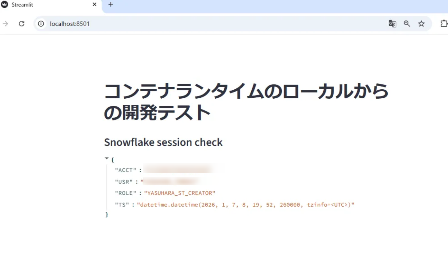Click the forward navigation arrow

coord(5,24)
